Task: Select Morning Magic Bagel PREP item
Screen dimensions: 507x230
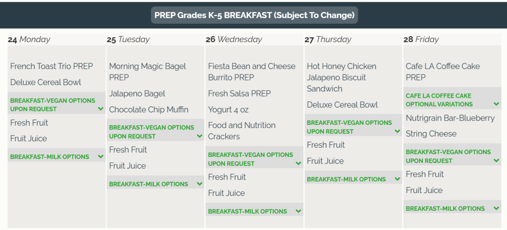Action: [x=147, y=72]
